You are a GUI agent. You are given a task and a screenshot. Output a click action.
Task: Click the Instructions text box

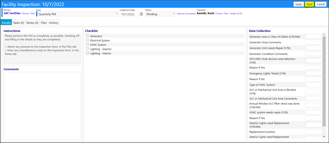click(42, 49)
